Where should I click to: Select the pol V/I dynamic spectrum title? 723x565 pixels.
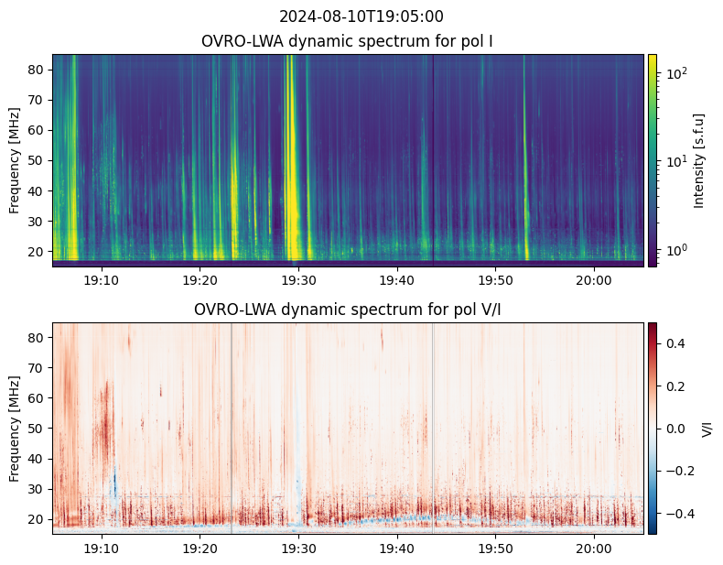[347, 310]
